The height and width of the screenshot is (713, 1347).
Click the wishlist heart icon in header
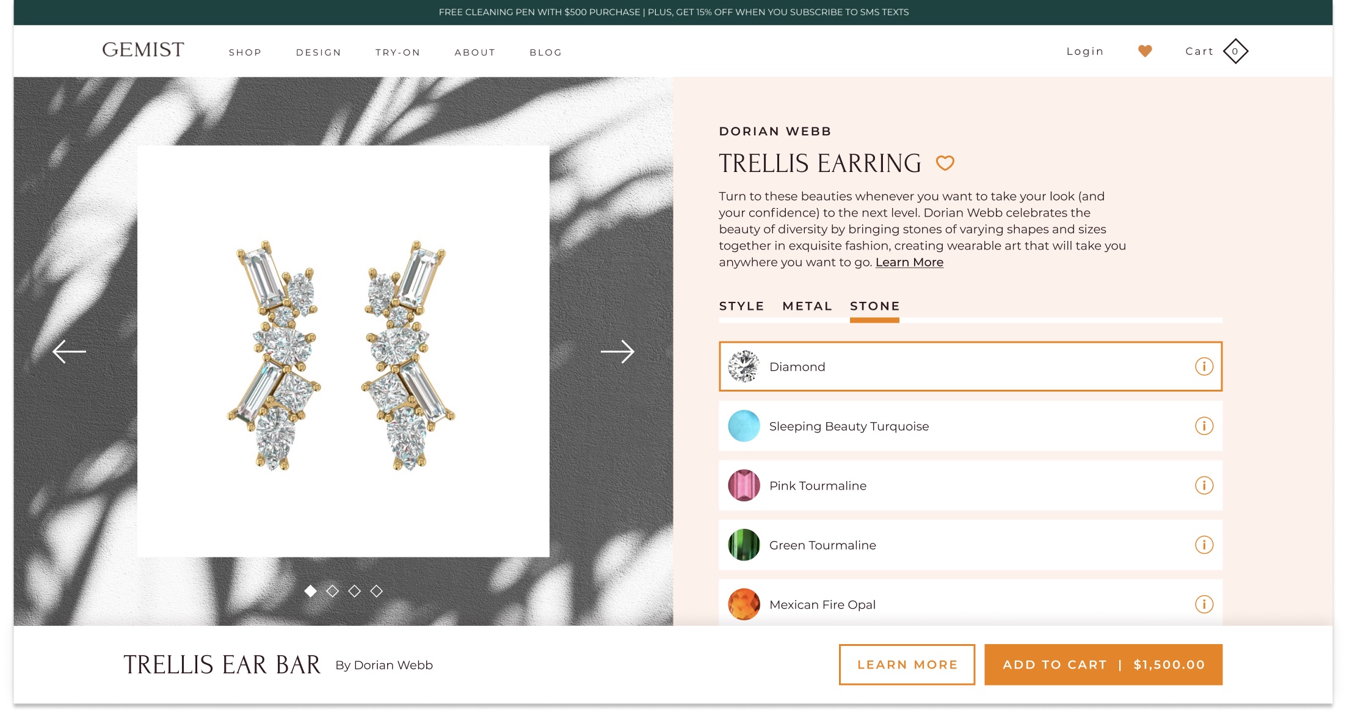[x=1145, y=51]
